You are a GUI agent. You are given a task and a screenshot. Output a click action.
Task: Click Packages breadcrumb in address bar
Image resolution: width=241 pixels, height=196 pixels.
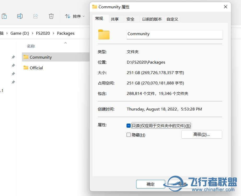point(66,33)
